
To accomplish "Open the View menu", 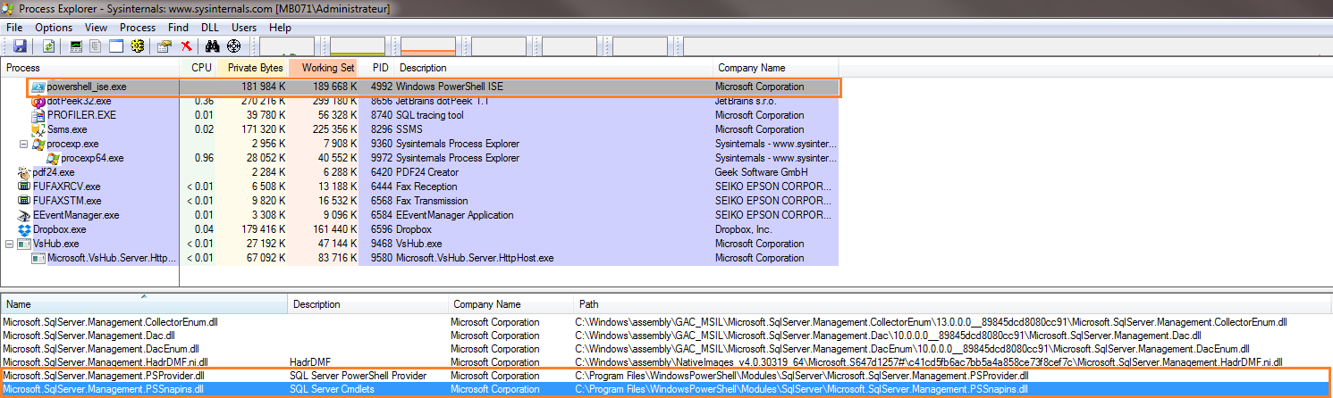I will [96, 28].
